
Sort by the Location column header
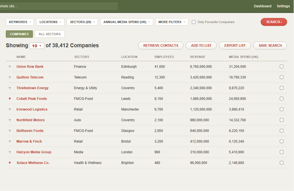[x=129, y=57]
